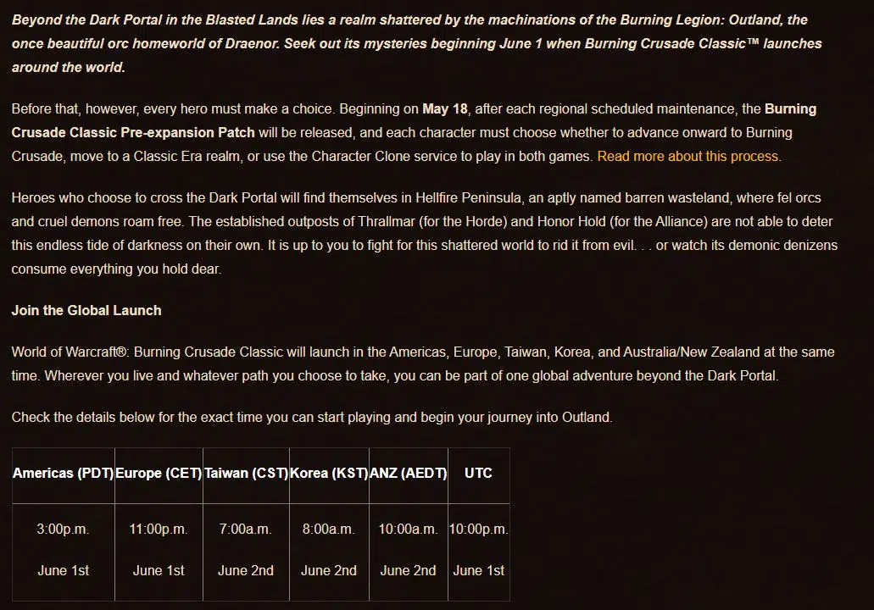The width and height of the screenshot is (874, 610).
Task: Select the 11:00p.m. Europe launch time
Action: pyautogui.click(x=159, y=529)
